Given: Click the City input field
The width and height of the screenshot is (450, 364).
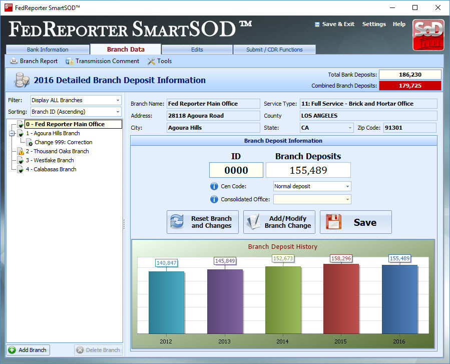Looking at the screenshot, I should click(x=213, y=128).
